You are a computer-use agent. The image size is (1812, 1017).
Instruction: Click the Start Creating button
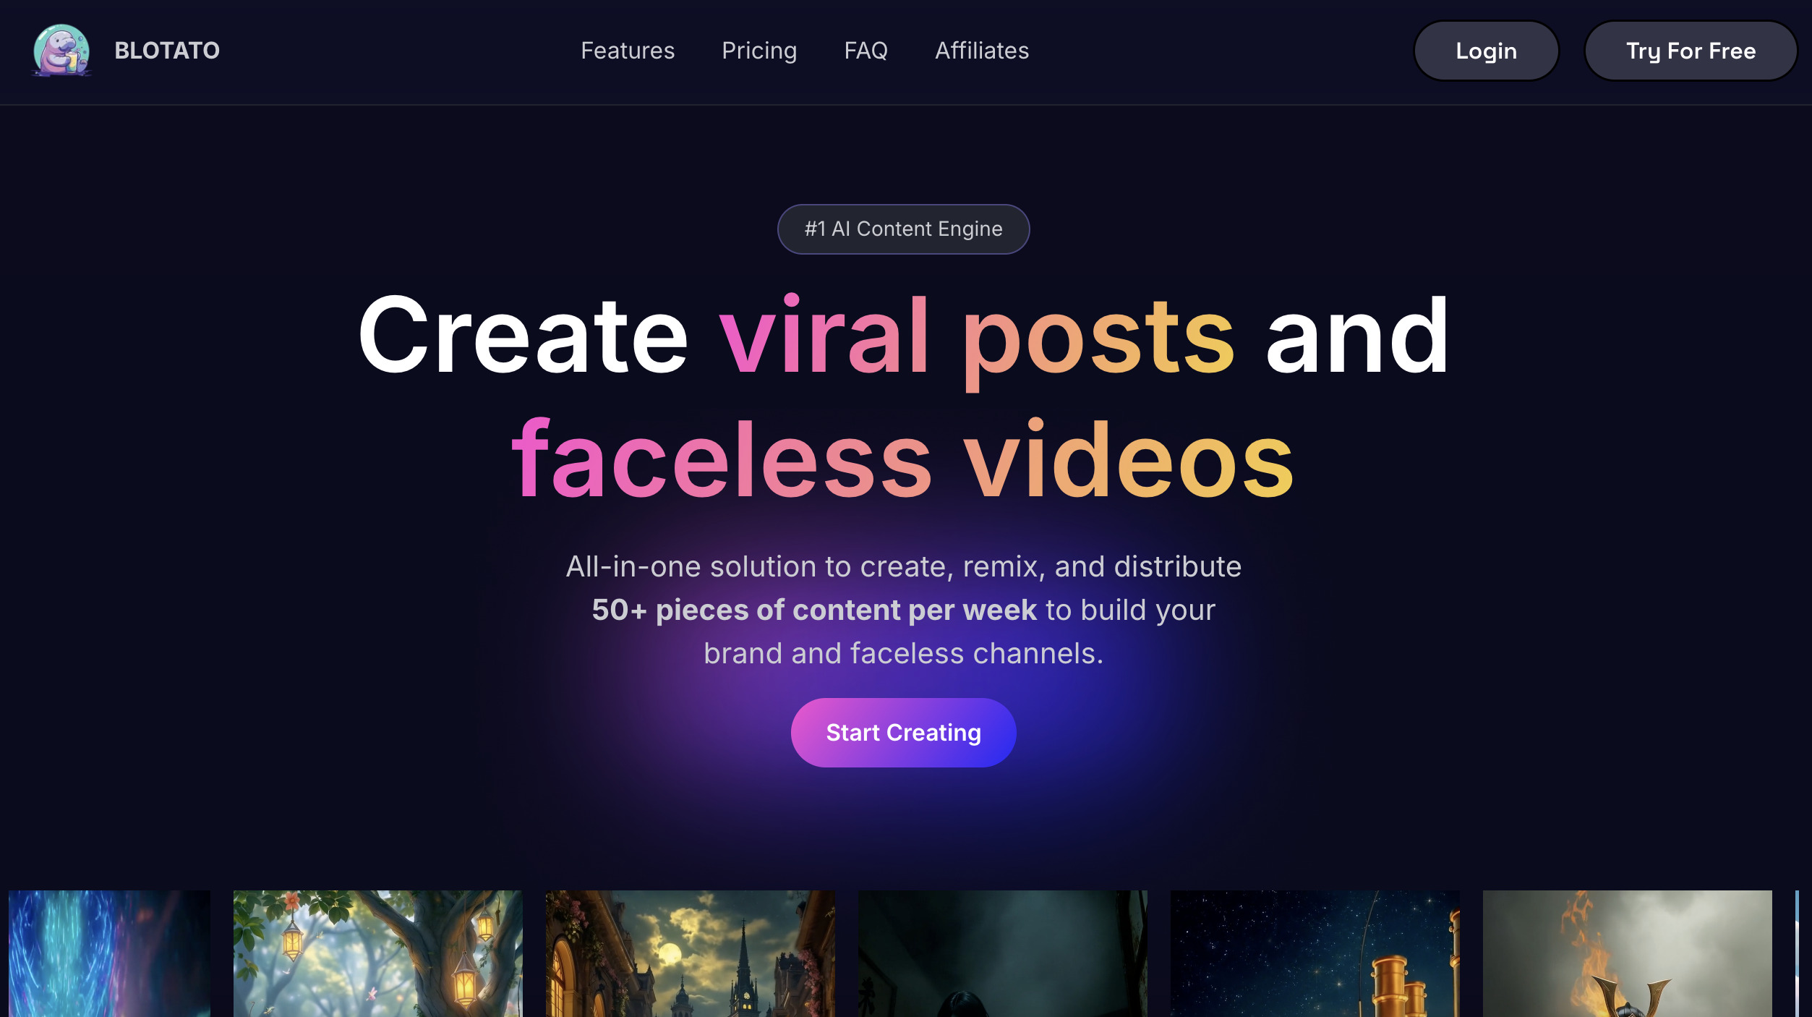[x=903, y=733]
